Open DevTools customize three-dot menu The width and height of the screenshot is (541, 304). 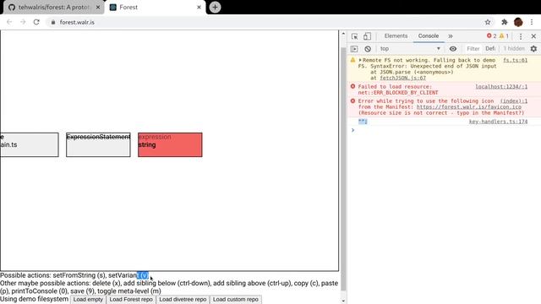[x=521, y=36]
